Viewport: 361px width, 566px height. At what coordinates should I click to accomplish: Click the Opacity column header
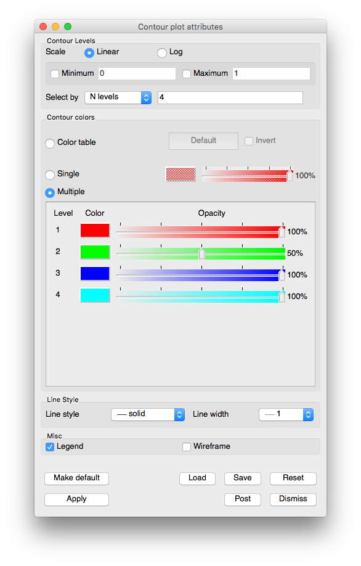pos(212,213)
